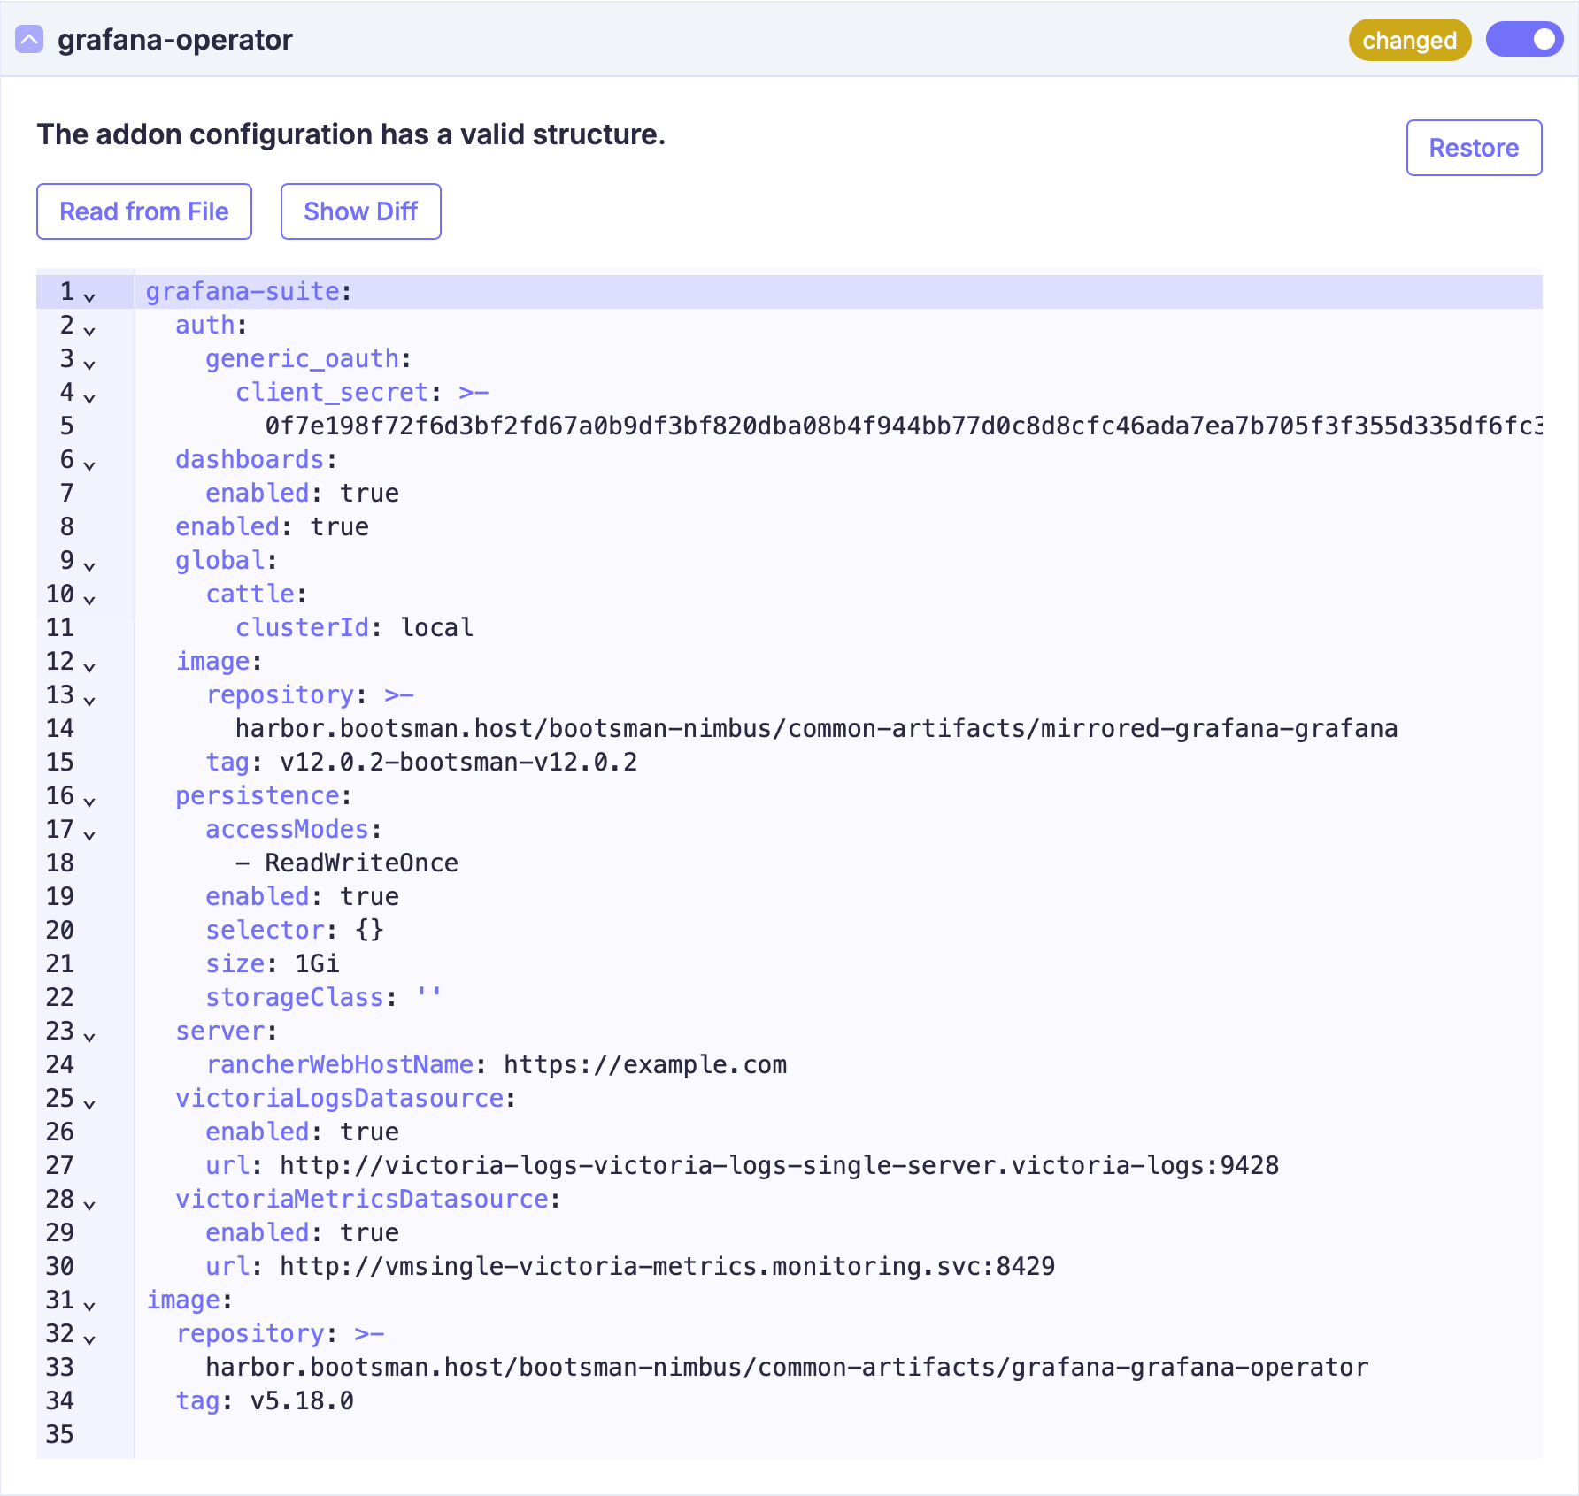Collapse the dashboards block at line 6
Screen dimensions: 1579x1496
point(89,464)
